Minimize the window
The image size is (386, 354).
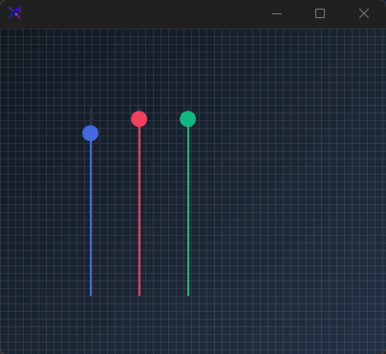click(x=277, y=13)
